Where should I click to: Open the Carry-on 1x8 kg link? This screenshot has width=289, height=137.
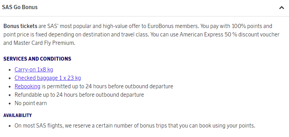click(x=34, y=70)
